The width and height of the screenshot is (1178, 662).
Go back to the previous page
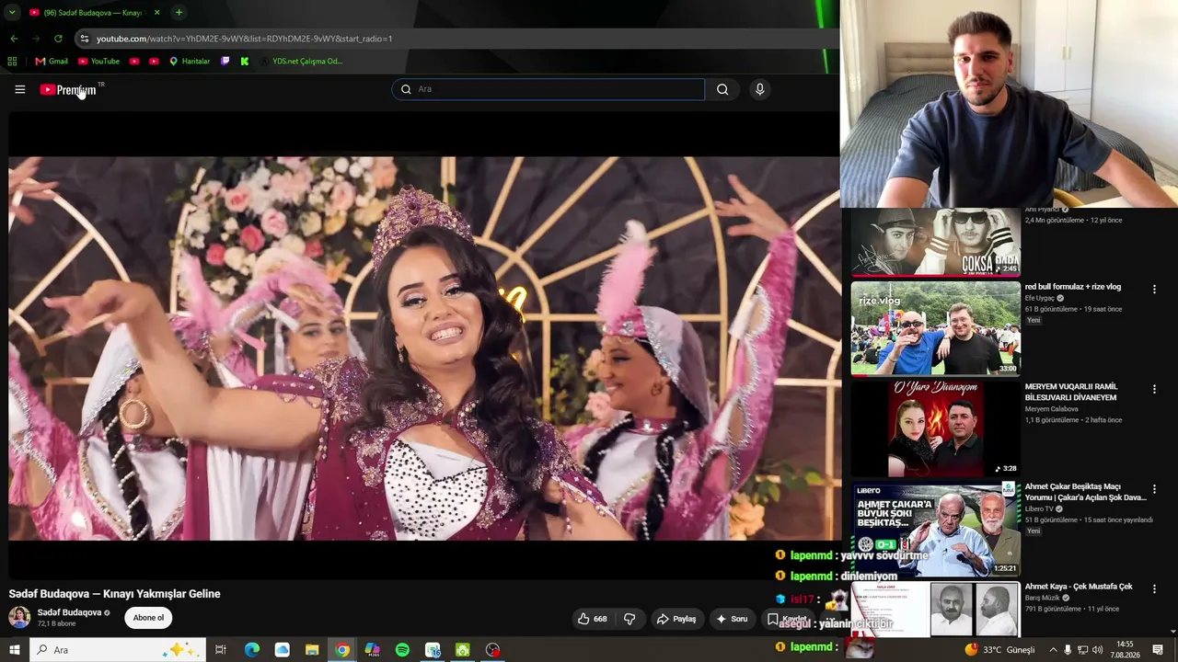14,39
